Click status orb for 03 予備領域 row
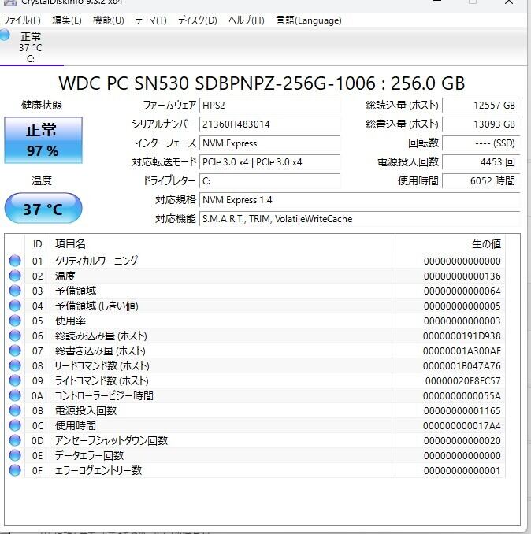The width and height of the screenshot is (531, 534). 15,291
